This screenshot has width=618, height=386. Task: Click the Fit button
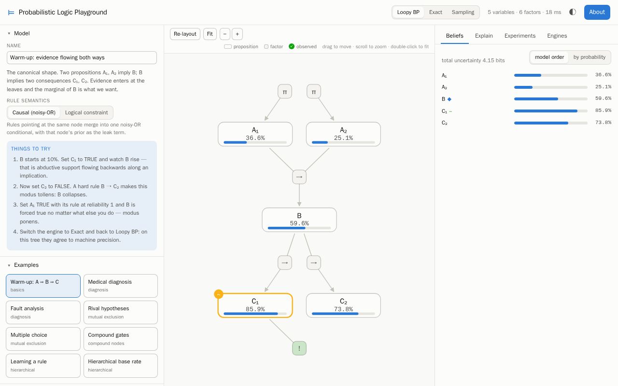(210, 34)
